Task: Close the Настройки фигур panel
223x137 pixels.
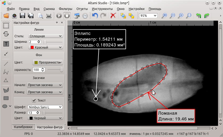Action: pyautogui.click(x=62, y=23)
